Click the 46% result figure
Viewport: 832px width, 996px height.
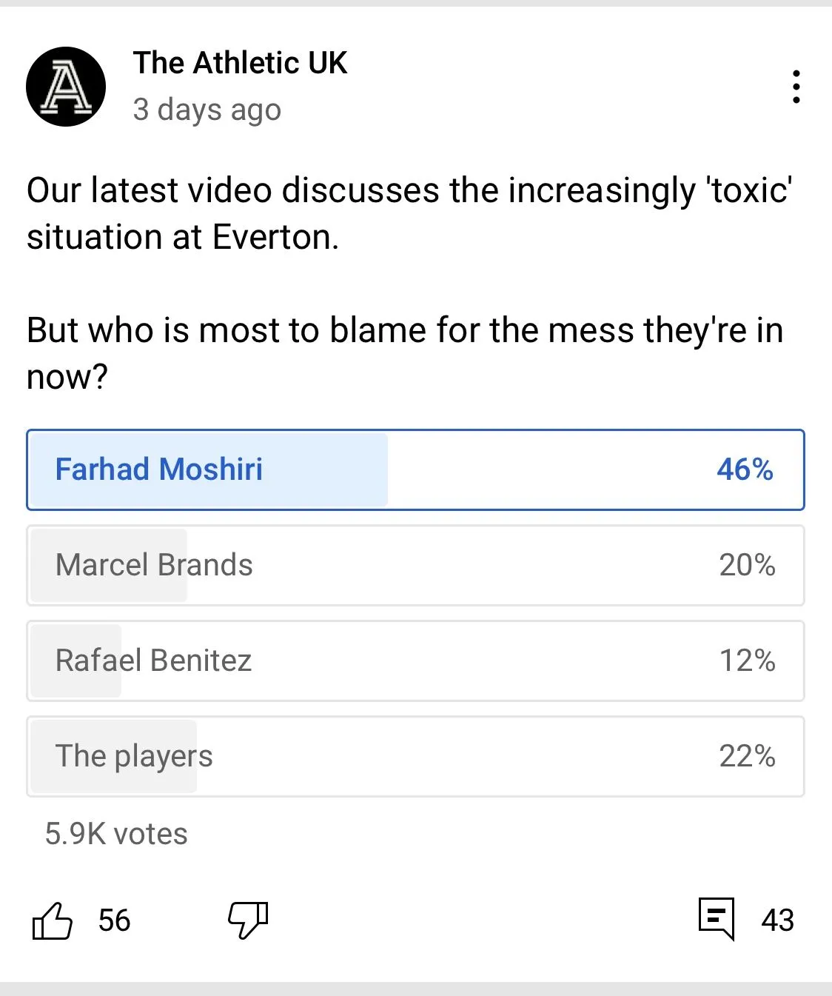tap(745, 469)
